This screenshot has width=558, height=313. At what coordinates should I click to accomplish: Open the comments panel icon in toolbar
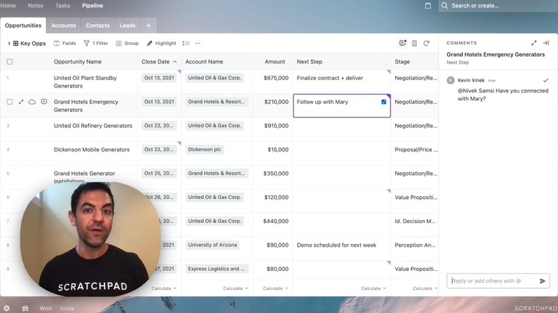pos(402,43)
